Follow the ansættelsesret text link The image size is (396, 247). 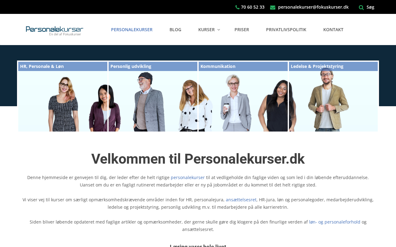coord(241,200)
